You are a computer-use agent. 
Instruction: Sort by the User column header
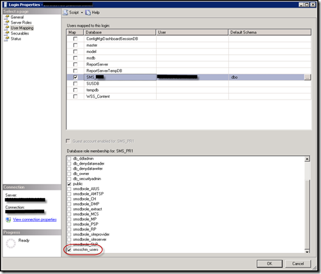click(x=192, y=33)
